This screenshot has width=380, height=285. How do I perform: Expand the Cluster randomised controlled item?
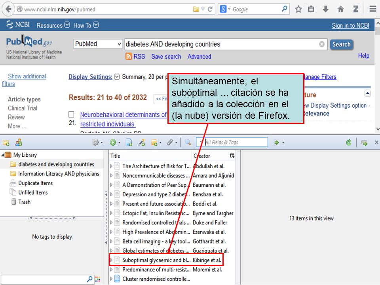tap(111, 279)
